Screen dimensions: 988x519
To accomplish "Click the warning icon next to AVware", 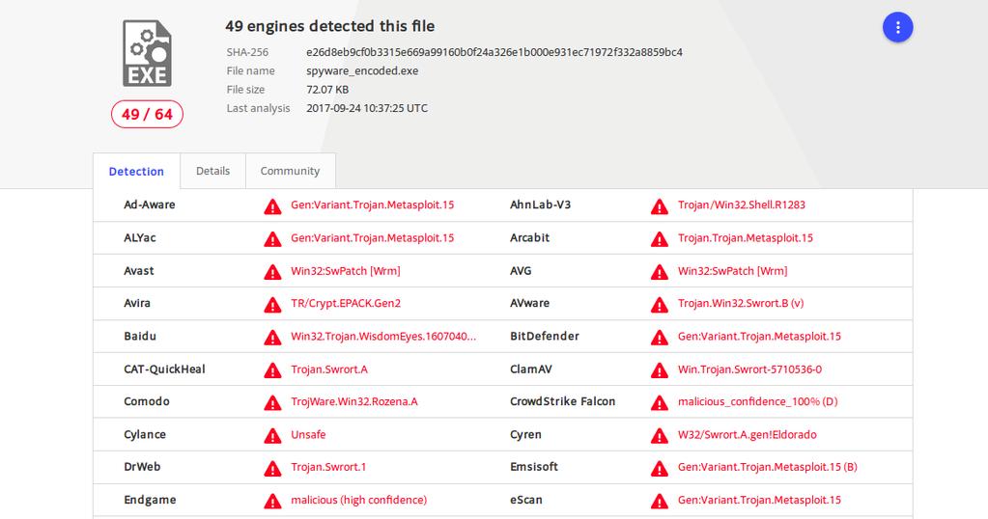I will coord(659,305).
